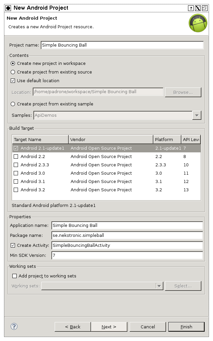Check the Android 3.0 build target
The image size is (213, 341).
(x=16, y=173)
